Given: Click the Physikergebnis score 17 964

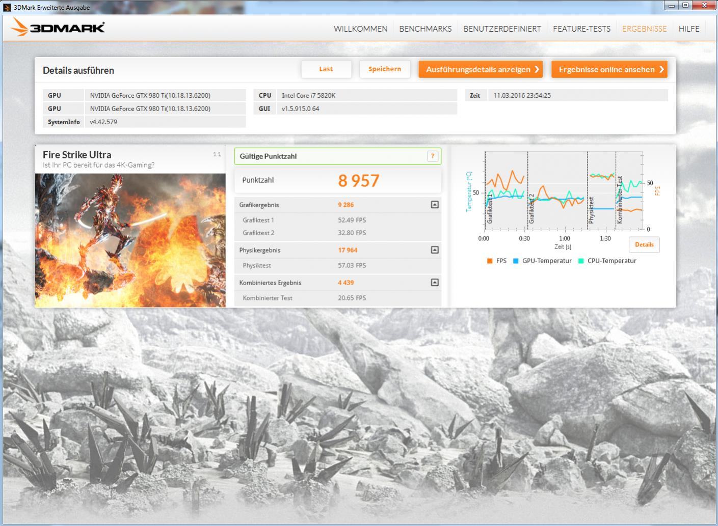Looking at the screenshot, I should [348, 250].
